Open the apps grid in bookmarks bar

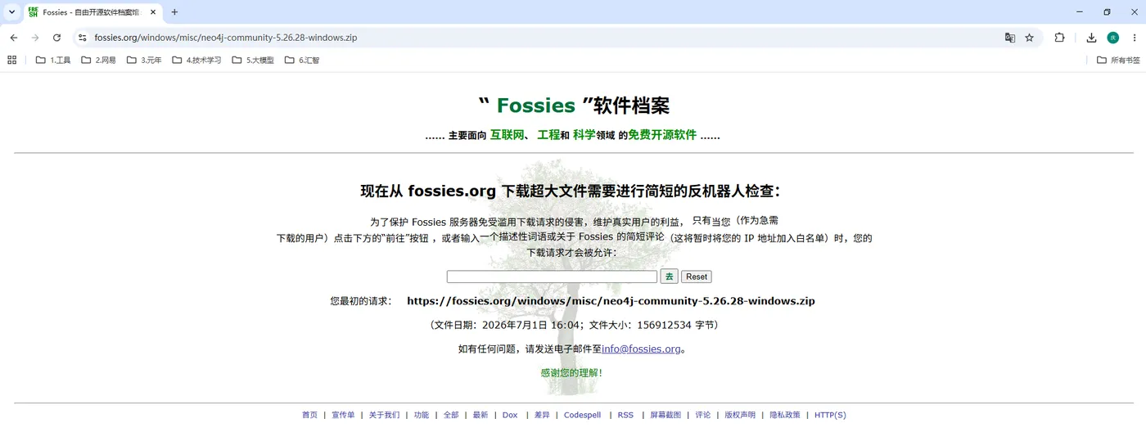tap(11, 60)
